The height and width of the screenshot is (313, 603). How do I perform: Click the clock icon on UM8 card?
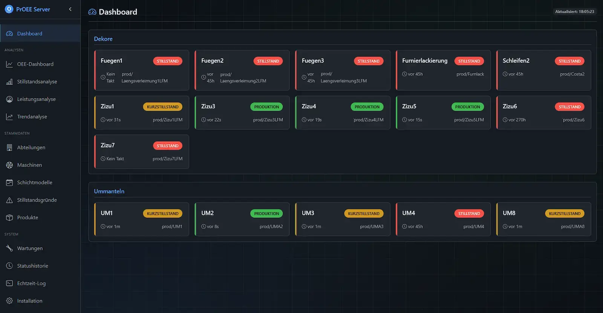(505, 226)
